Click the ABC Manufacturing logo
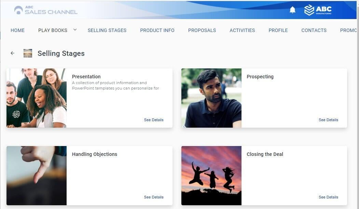Viewport: 359px width, 209px height. 318,10
